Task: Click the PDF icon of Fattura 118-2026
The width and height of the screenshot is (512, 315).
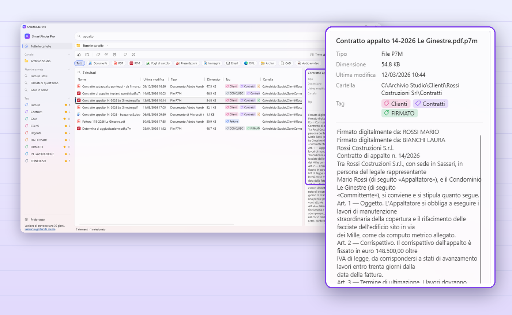Action: tap(79, 121)
